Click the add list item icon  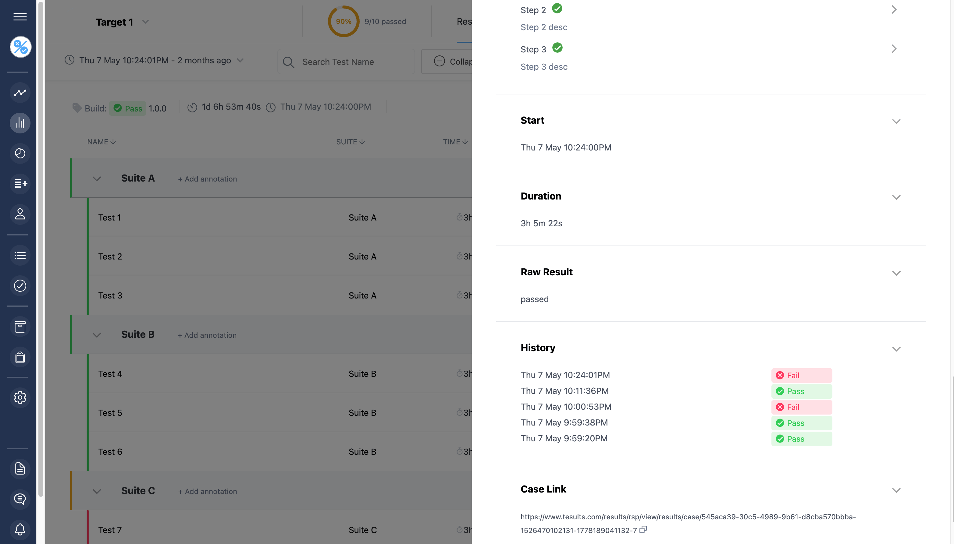click(x=20, y=183)
